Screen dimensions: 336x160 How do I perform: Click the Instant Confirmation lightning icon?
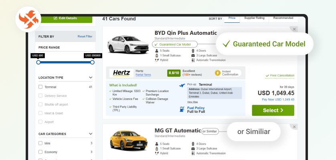[x=217, y=73]
